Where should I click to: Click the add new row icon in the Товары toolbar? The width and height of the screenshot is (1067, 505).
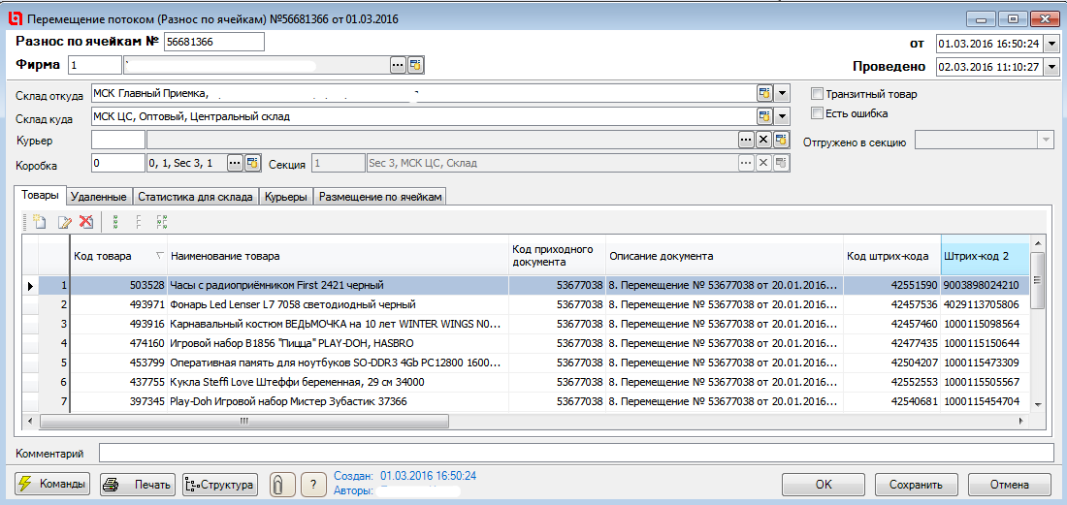tap(40, 222)
